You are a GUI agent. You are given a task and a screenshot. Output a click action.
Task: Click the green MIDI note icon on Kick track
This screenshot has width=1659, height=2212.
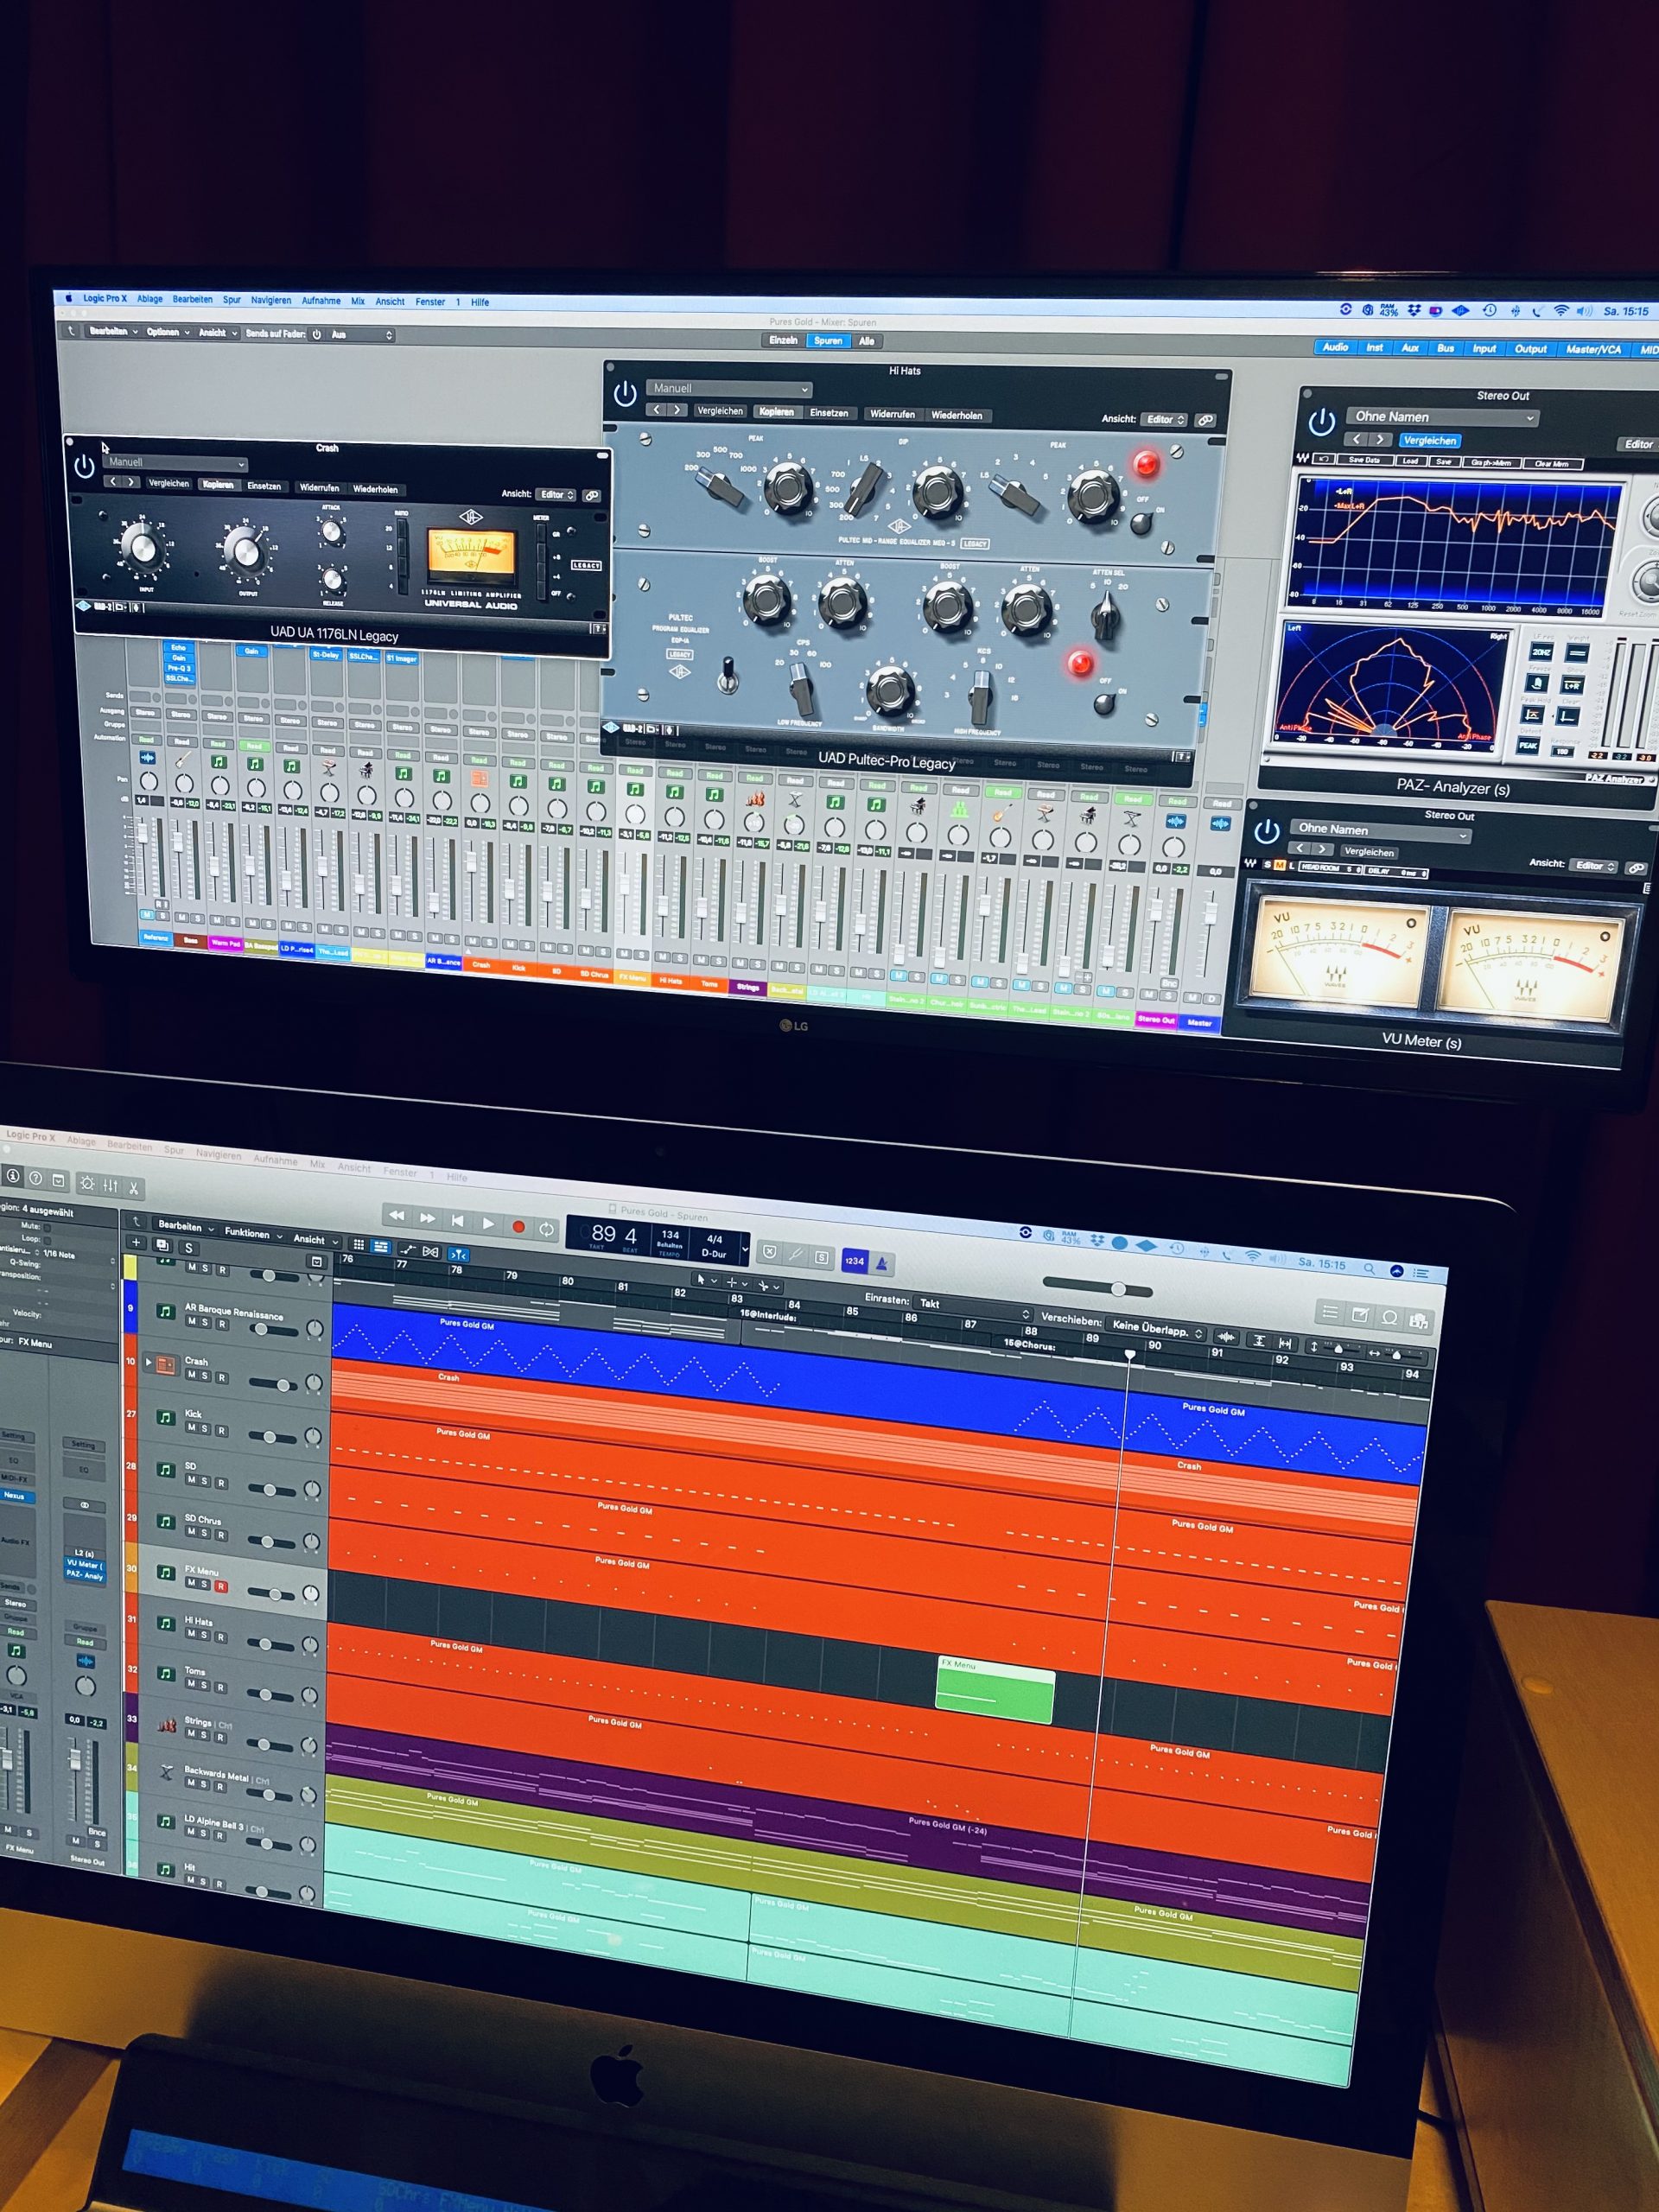pyautogui.click(x=166, y=1419)
